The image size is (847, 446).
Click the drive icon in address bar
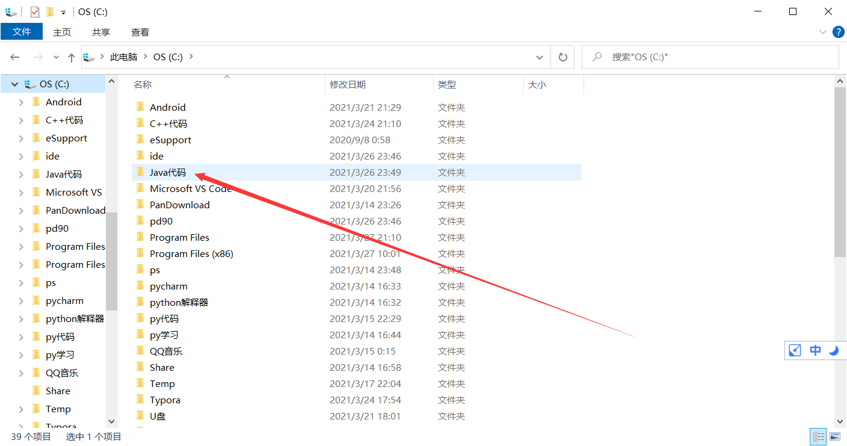point(89,57)
